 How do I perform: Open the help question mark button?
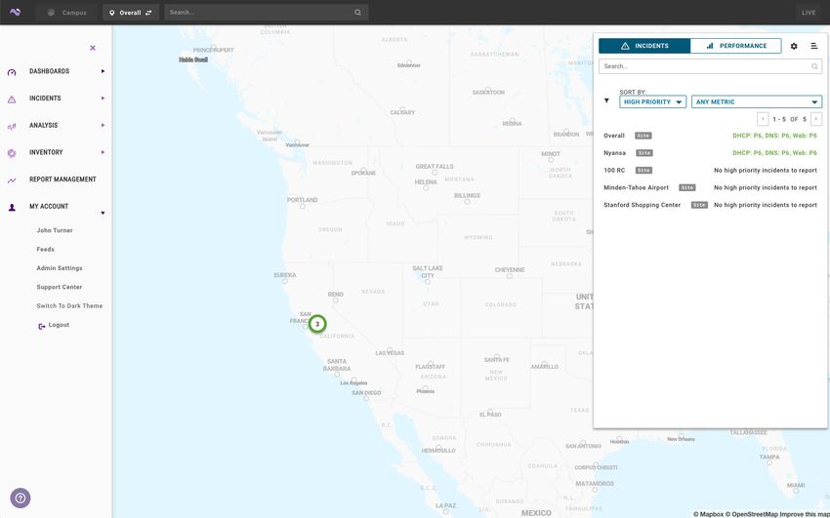(21, 498)
